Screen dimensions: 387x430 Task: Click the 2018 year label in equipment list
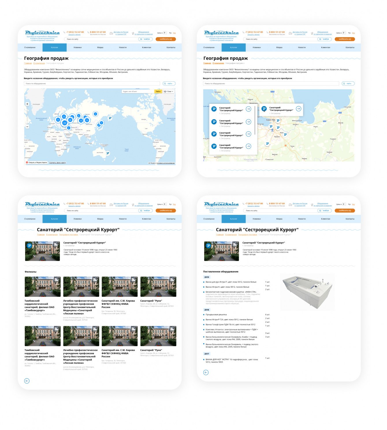tap(207, 310)
